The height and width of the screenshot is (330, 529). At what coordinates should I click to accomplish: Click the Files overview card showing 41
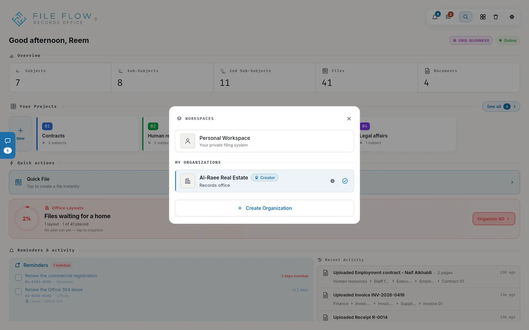tap(367, 77)
